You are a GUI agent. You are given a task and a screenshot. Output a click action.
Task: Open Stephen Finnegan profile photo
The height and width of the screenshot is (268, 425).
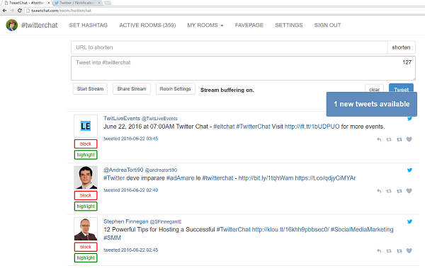pyautogui.click(x=86, y=228)
